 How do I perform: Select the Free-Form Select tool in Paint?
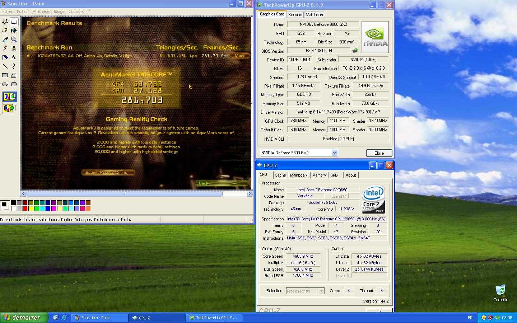coord(5,22)
